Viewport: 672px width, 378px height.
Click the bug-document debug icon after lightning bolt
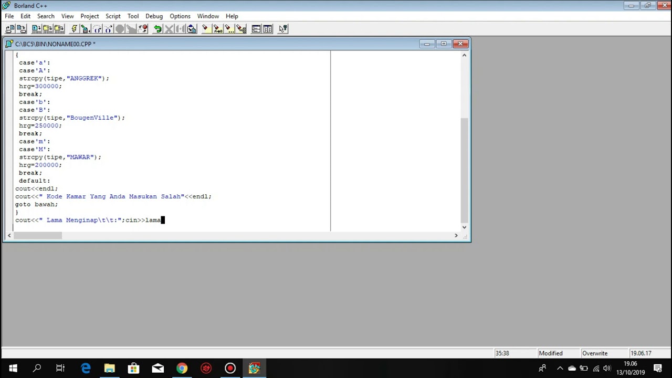click(86, 29)
